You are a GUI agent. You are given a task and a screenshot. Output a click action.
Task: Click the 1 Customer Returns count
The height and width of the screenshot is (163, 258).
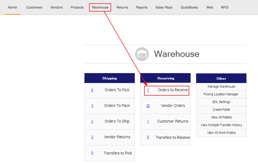[148, 121]
